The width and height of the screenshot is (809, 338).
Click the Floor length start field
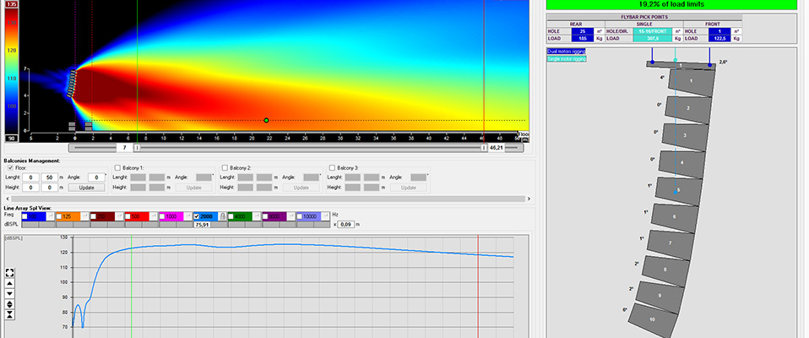coord(30,177)
